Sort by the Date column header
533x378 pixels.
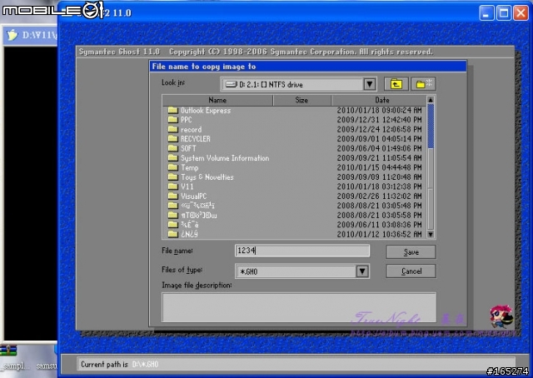click(x=379, y=100)
